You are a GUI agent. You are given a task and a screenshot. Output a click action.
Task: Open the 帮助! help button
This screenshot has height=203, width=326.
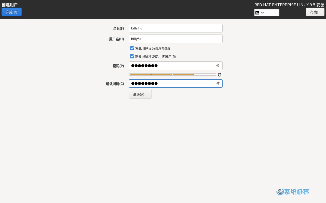point(315,12)
